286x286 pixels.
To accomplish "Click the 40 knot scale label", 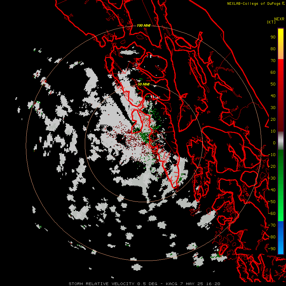I will [x=273, y=96].
